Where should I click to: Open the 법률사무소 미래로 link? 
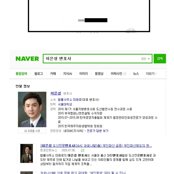coord(70,99)
